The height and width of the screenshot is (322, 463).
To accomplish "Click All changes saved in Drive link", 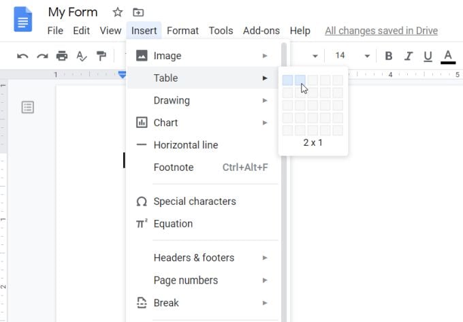I will click(x=381, y=31).
